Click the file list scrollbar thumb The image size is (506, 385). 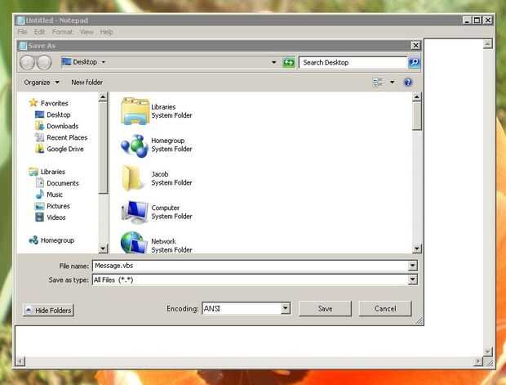tap(416, 116)
